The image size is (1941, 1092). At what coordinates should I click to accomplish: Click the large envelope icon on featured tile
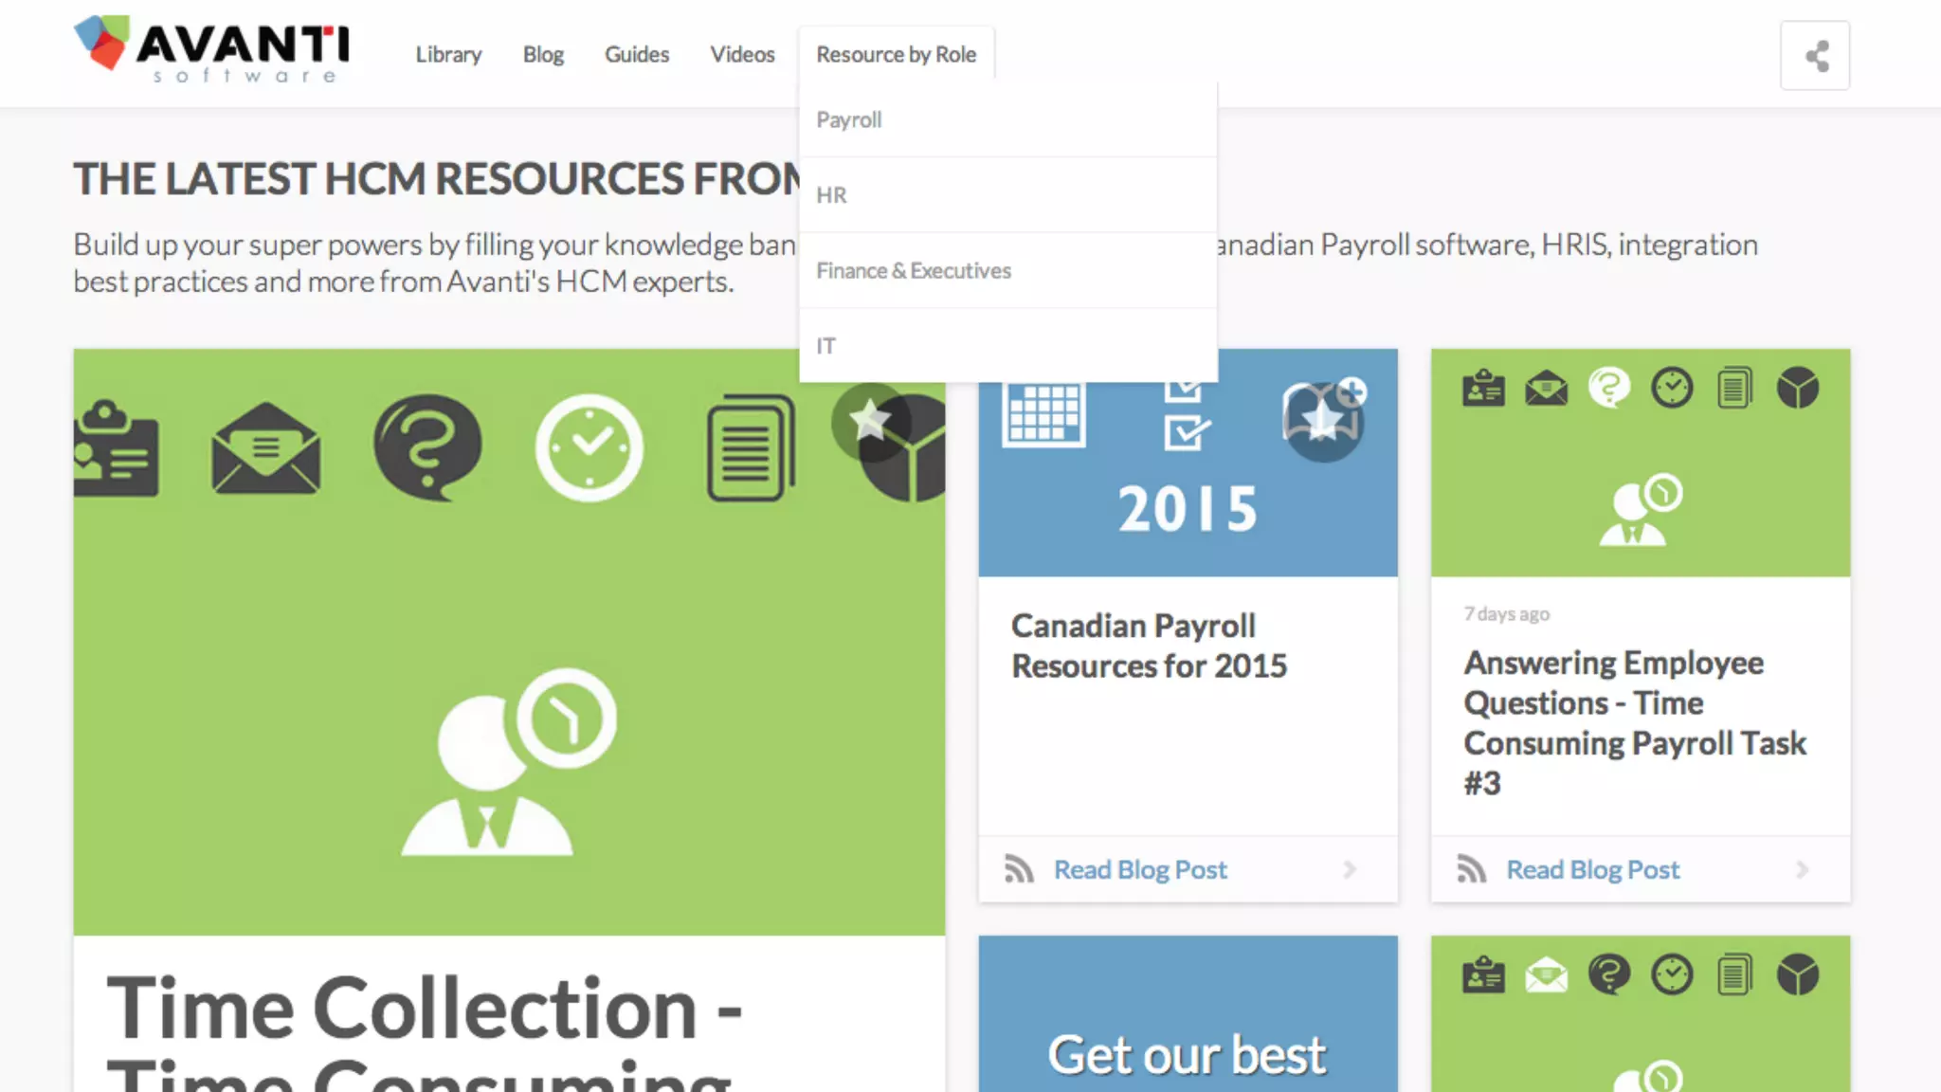tap(265, 448)
